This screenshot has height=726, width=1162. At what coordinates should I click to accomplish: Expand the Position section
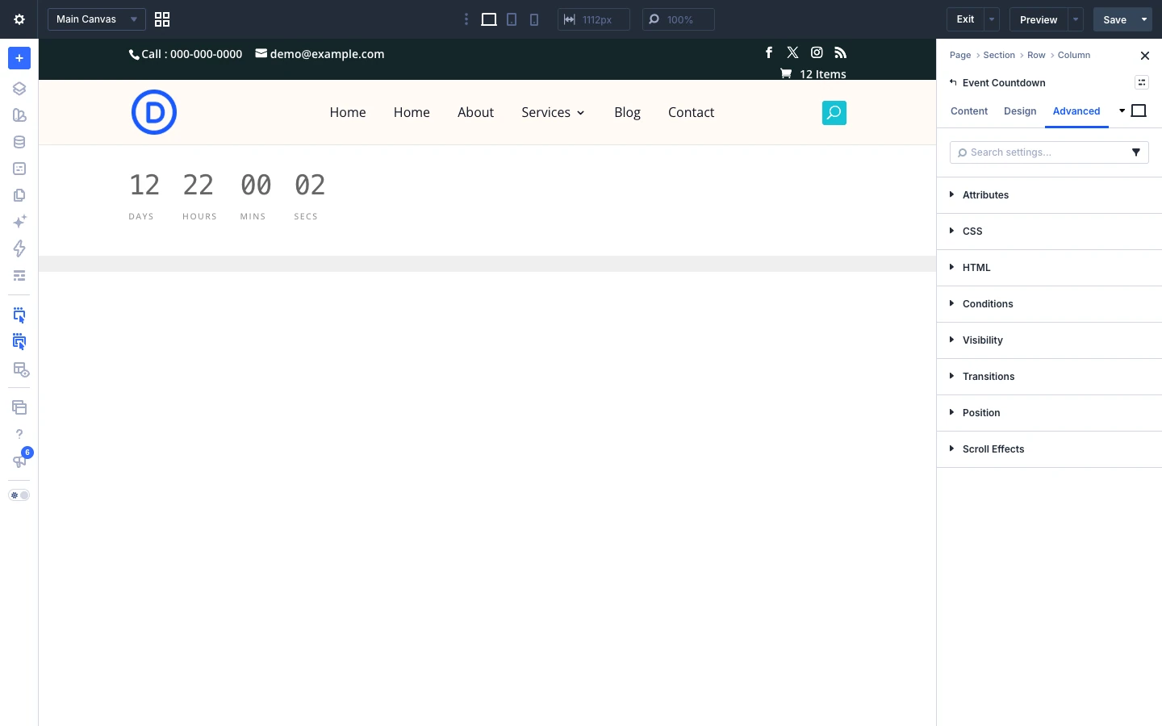(x=1049, y=413)
